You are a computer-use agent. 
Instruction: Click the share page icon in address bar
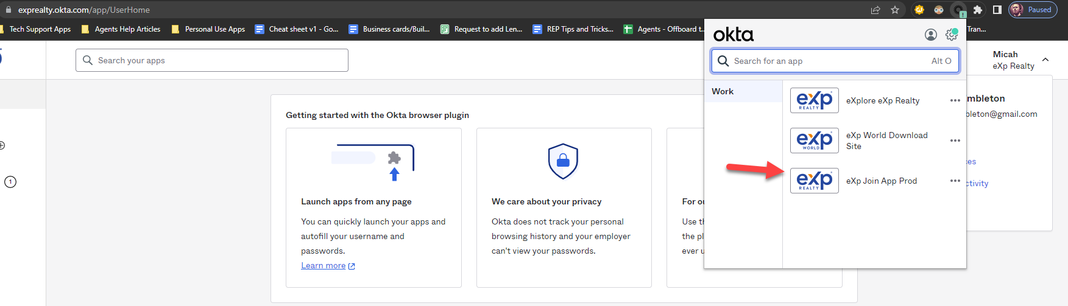(x=875, y=10)
